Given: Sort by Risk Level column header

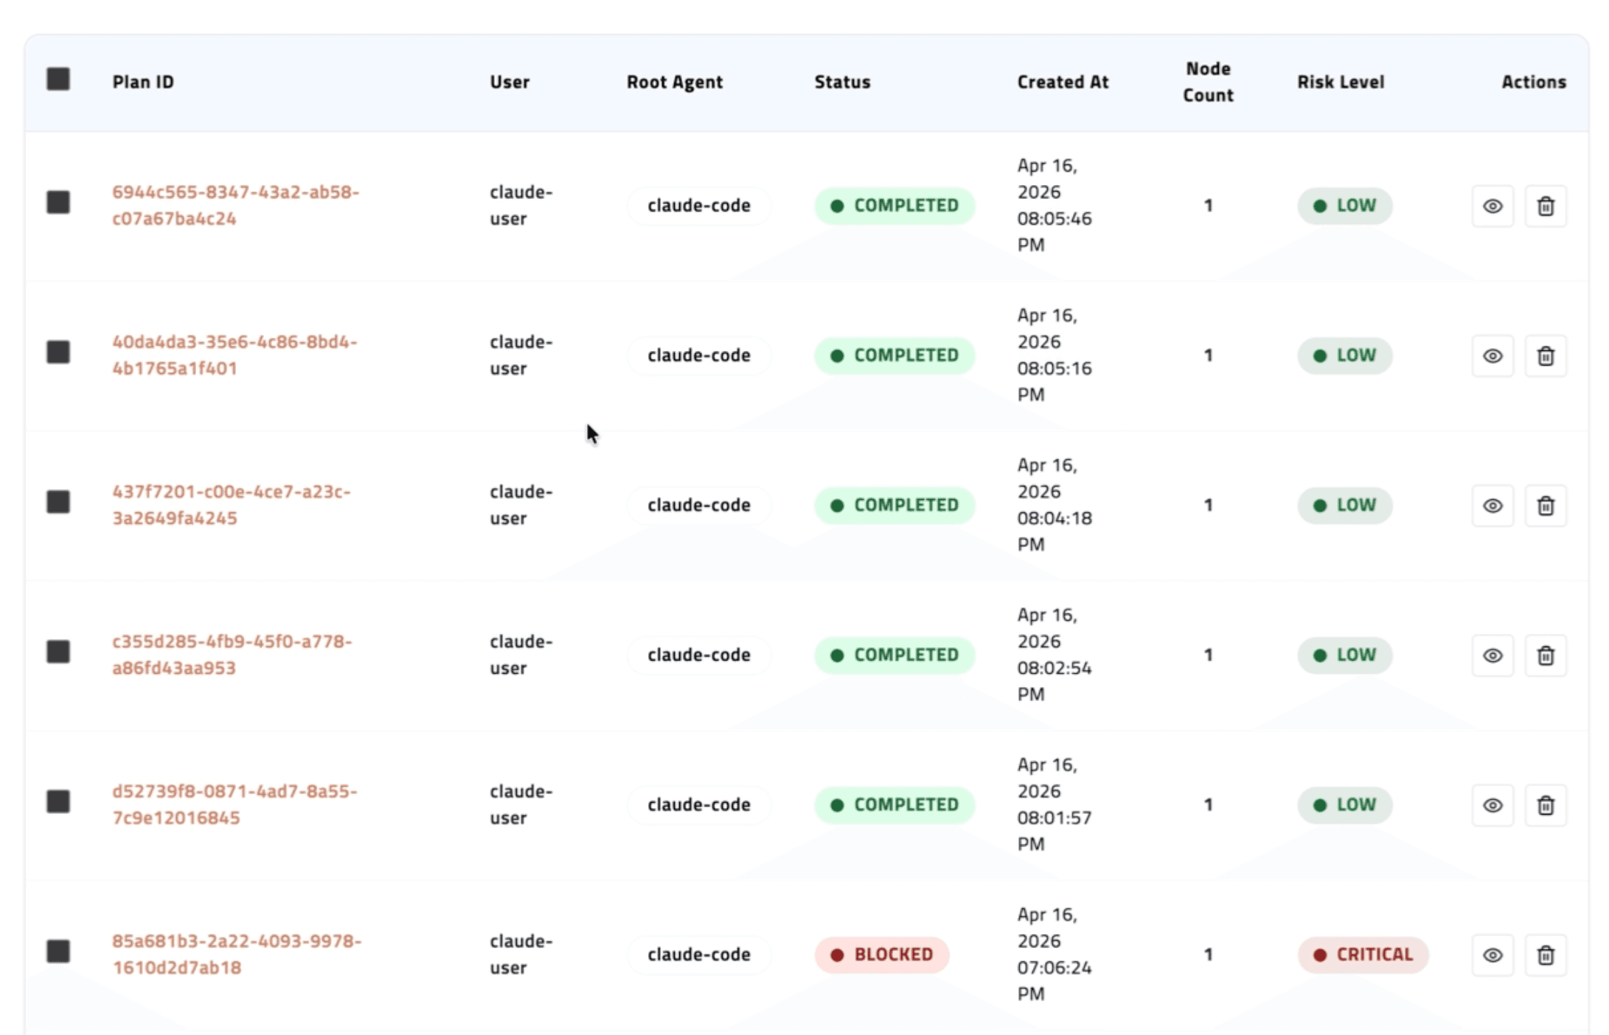Looking at the screenshot, I should click(x=1340, y=82).
